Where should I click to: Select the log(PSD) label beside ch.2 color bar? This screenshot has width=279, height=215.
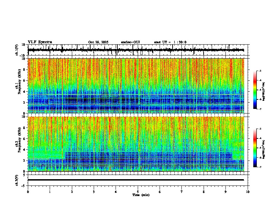click(x=264, y=149)
